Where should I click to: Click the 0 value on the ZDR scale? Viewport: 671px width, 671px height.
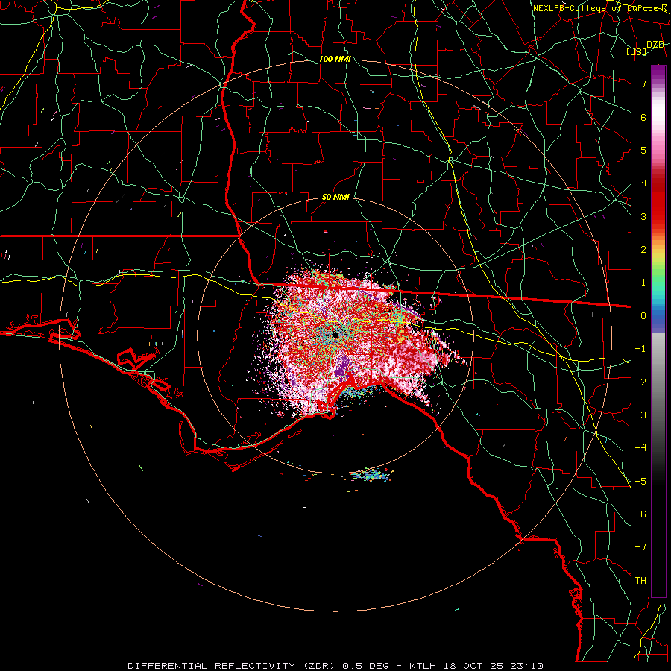click(x=643, y=316)
